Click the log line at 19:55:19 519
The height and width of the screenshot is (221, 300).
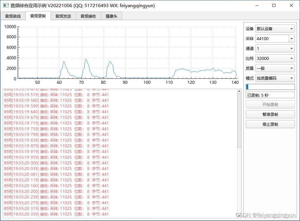click(57, 95)
